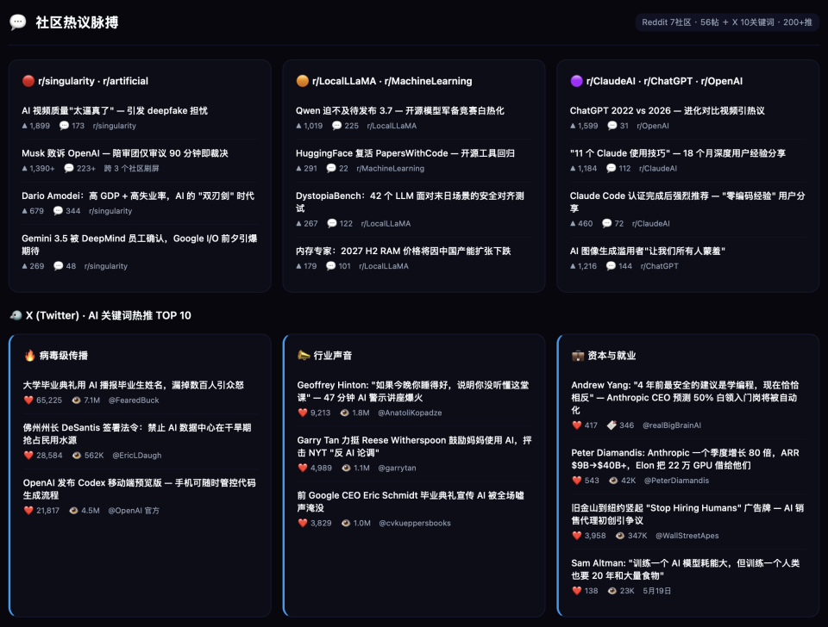Open the 大学毕业典礼 AI 播报 tweet
This screenshot has width=828, height=627.
(x=133, y=384)
